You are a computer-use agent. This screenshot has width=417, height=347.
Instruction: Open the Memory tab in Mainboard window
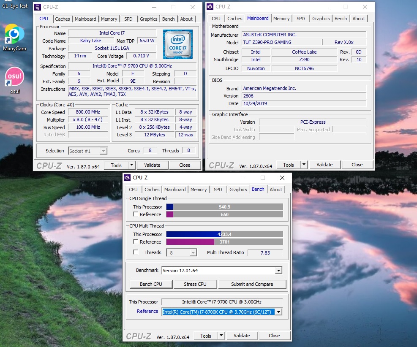(281, 19)
